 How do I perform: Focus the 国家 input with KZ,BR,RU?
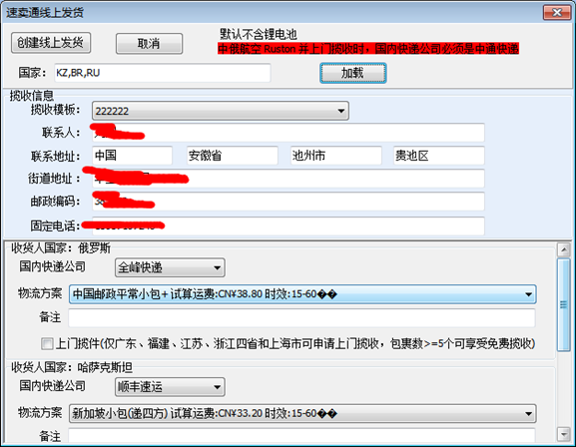click(x=163, y=73)
